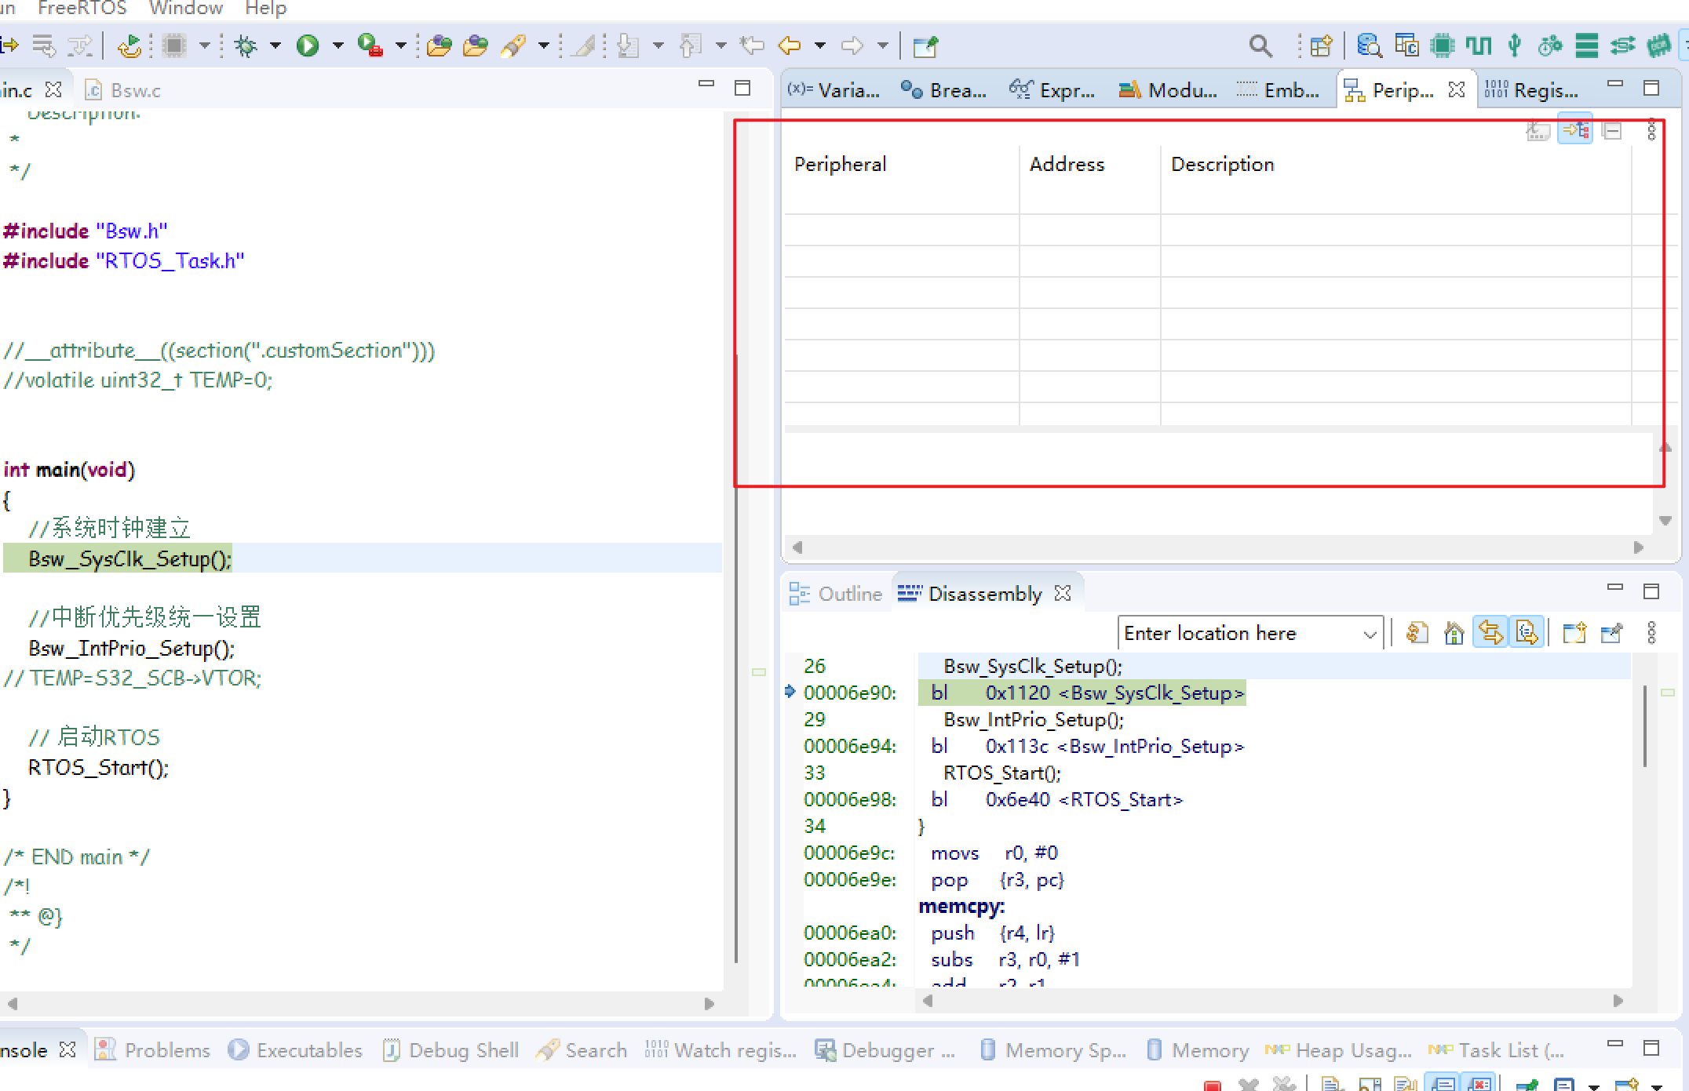Click the Search magnifier icon
The width and height of the screenshot is (1689, 1091).
coord(1260,46)
